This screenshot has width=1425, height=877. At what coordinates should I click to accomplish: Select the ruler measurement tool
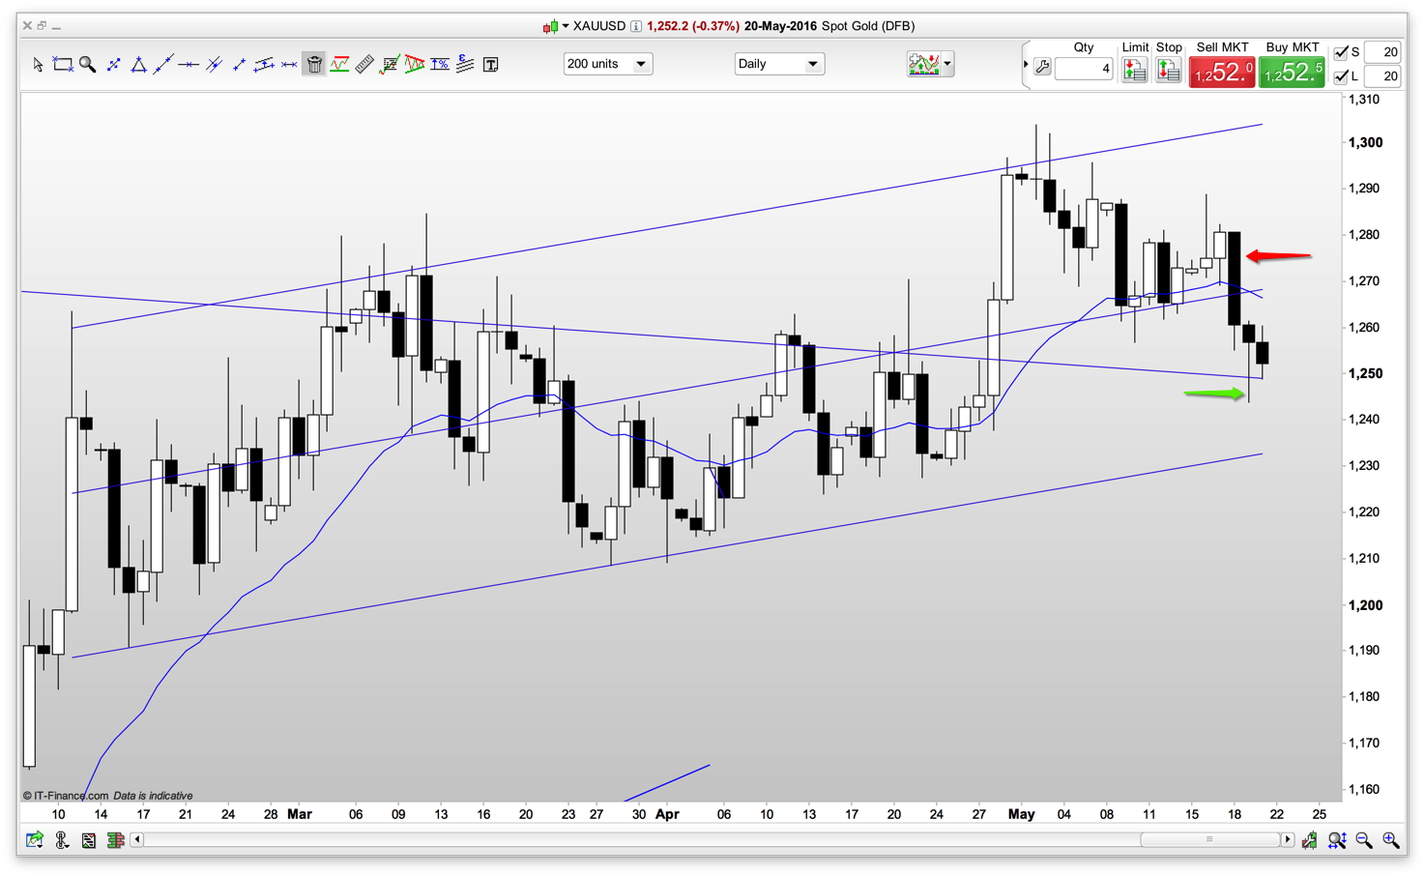pyautogui.click(x=364, y=65)
